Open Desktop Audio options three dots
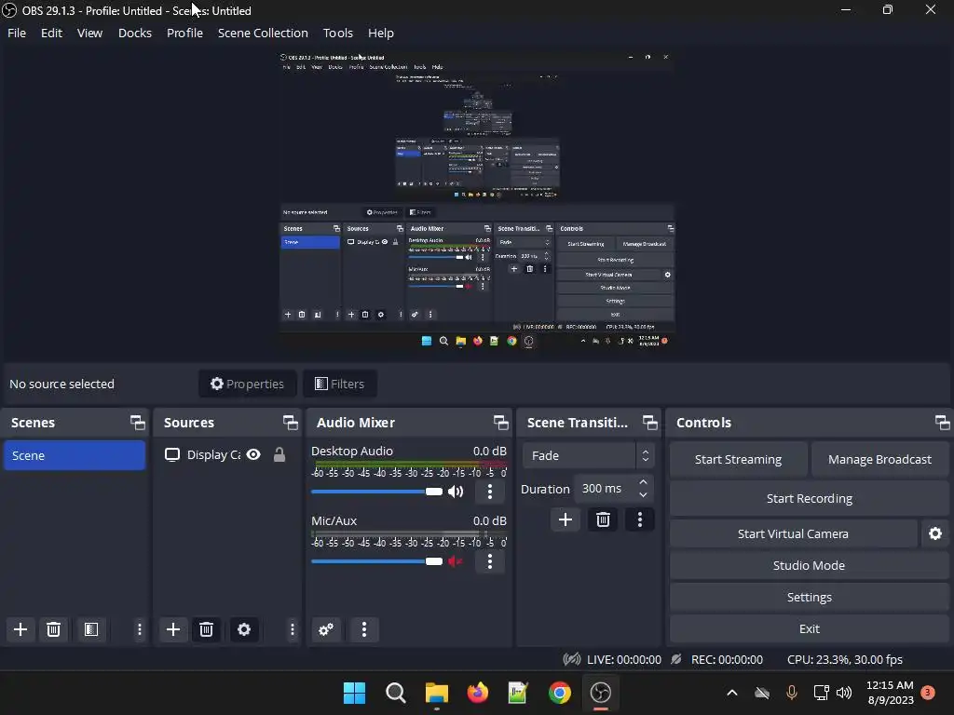The width and height of the screenshot is (954, 715). click(x=490, y=492)
